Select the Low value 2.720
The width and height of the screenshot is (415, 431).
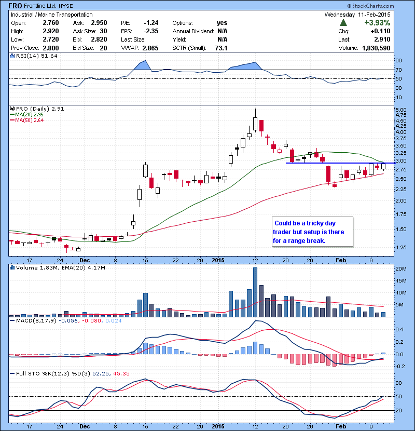click(51, 39)
